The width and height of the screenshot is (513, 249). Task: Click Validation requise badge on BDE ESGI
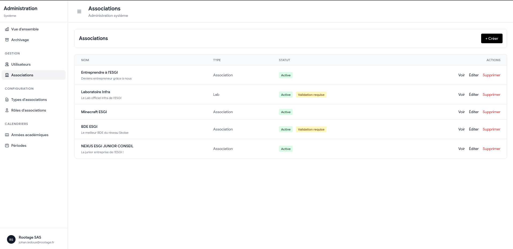pos(311,129)
